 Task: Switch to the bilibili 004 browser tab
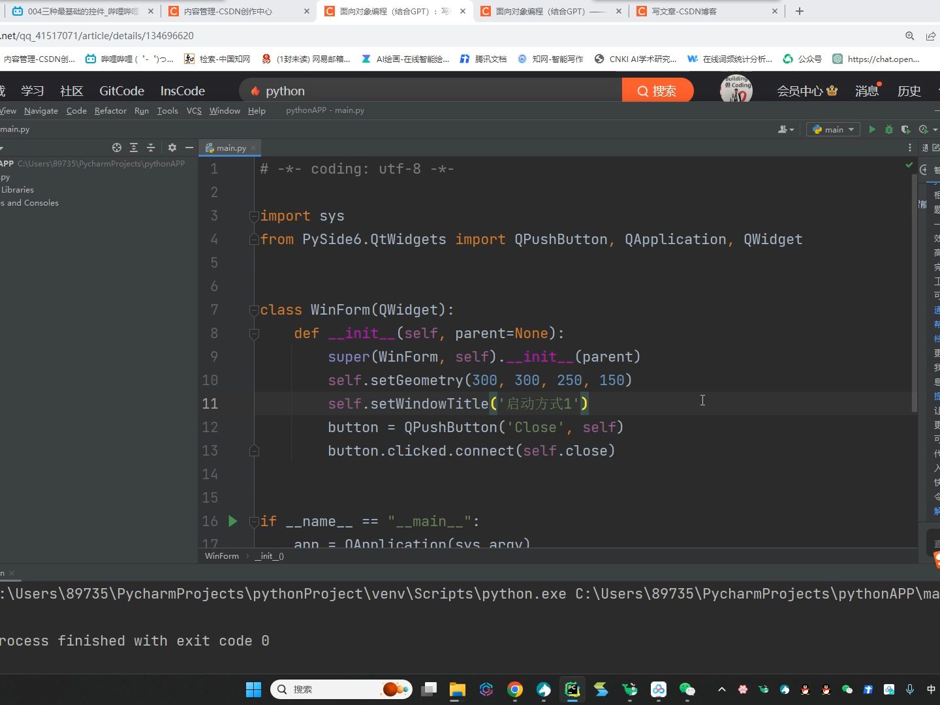click(83, 11)
